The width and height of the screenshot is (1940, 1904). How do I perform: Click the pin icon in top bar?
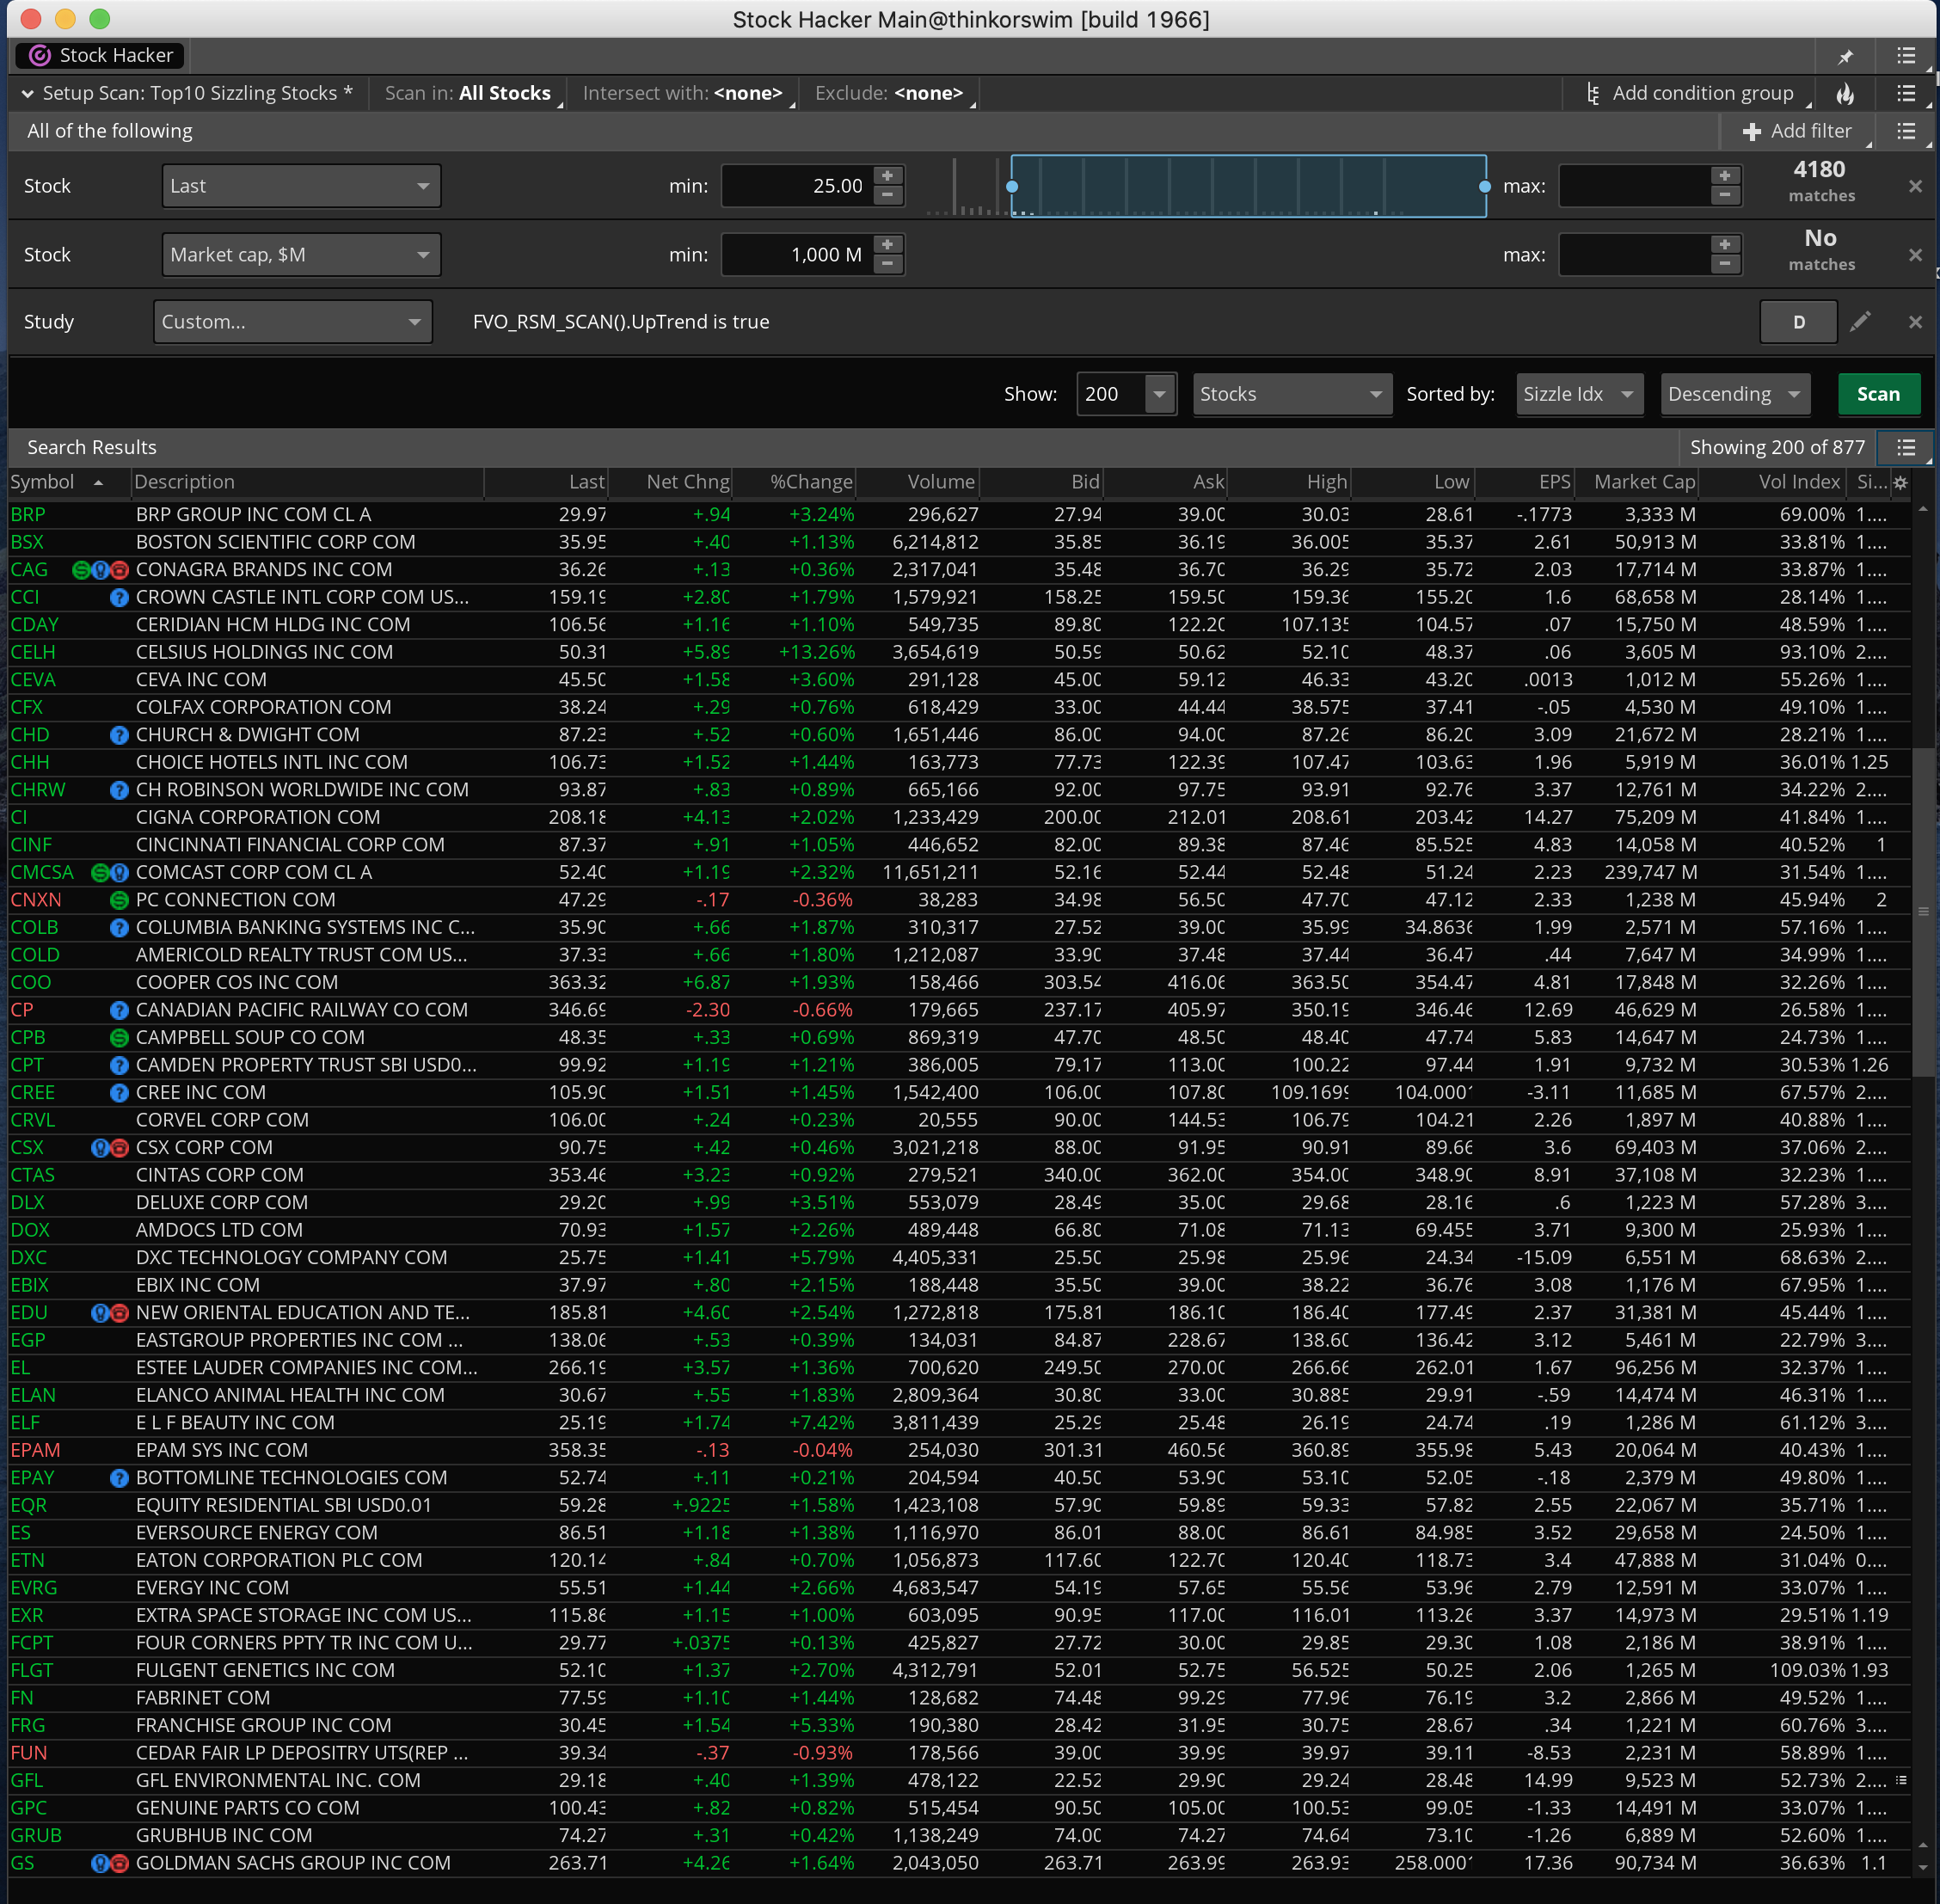1845,56
